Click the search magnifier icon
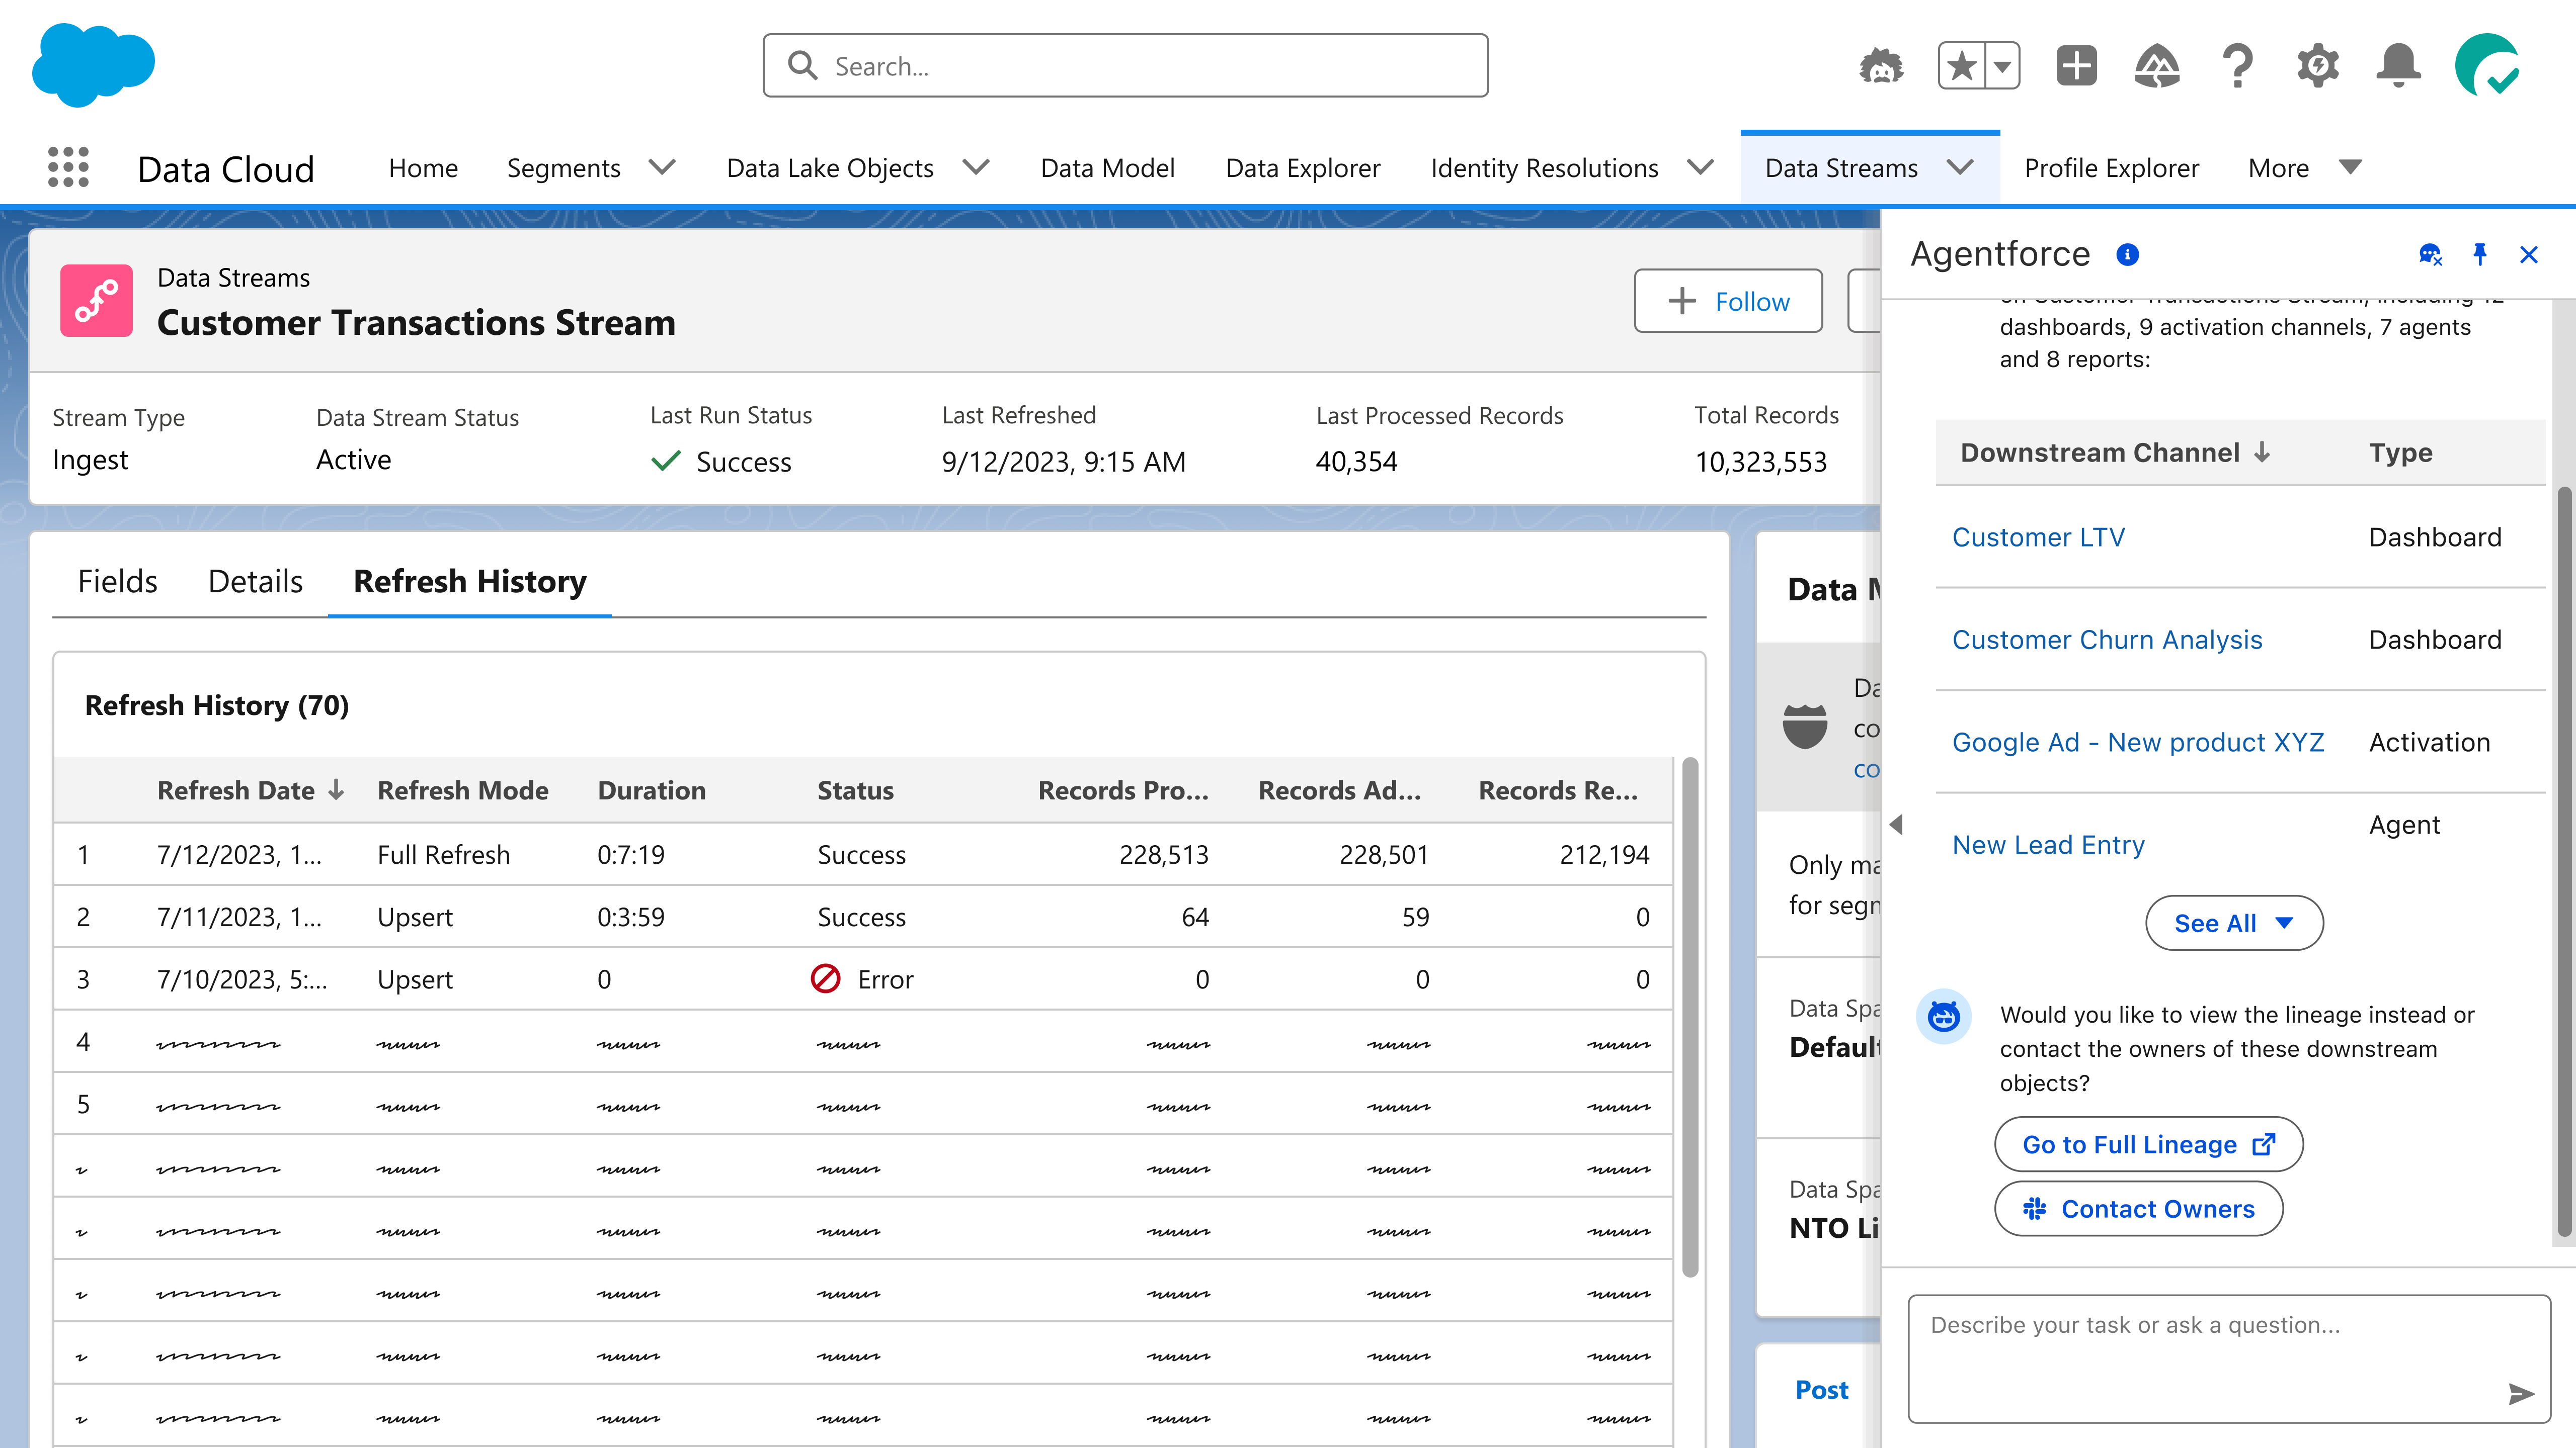This screenshot has height=1448, width=2576. click(802, 66)
